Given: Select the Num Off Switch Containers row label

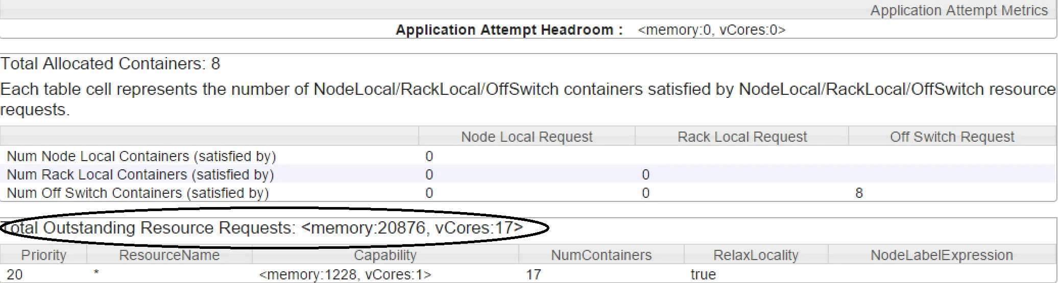Looking at the screenshot, I should 137,193.
